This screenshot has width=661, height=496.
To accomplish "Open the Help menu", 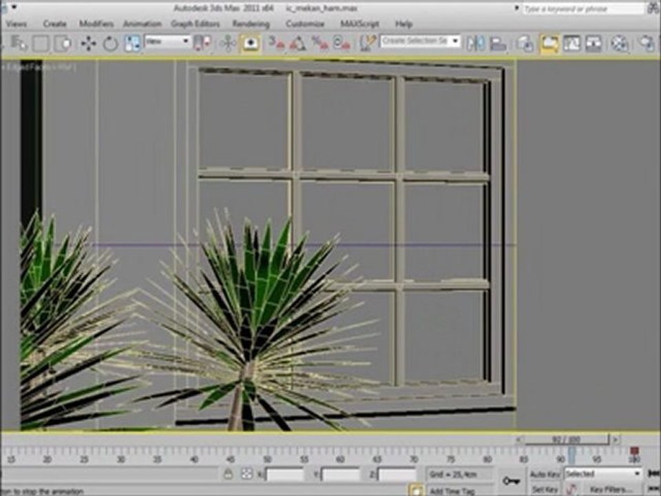I will tap(403, 24).
